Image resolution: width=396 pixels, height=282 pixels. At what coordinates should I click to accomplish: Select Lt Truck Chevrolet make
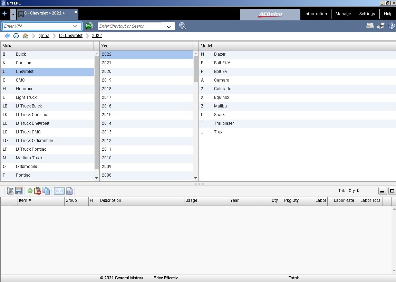click(48, 123)
